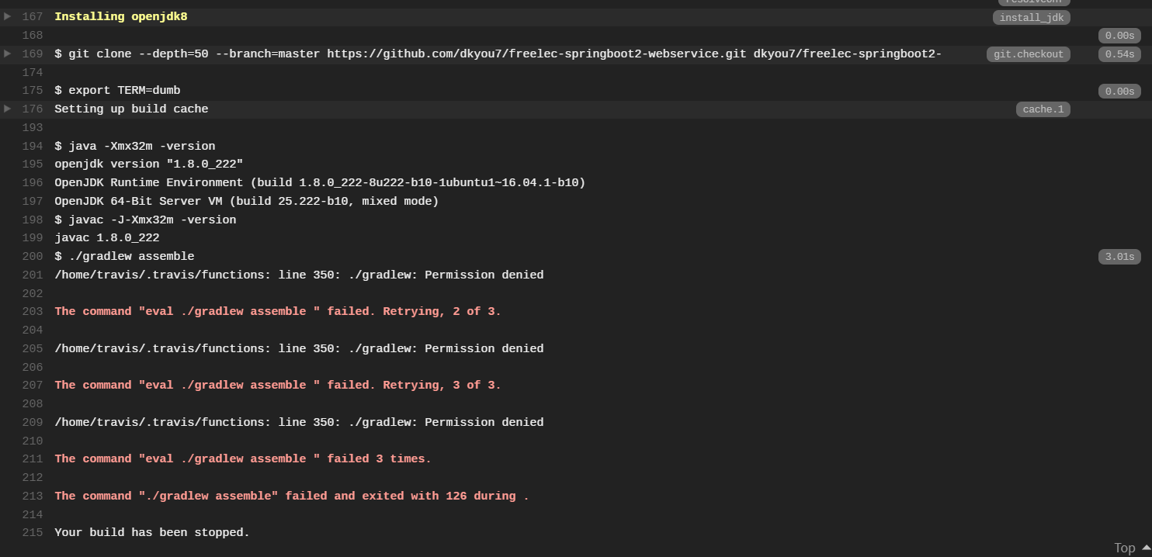Click the '$ export TERM=dumb' line

(117, 91)
